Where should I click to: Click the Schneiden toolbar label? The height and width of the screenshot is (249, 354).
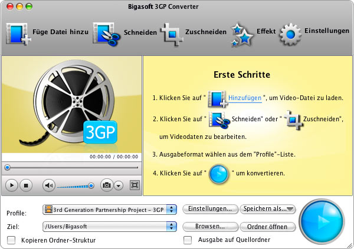click(140, 32)
